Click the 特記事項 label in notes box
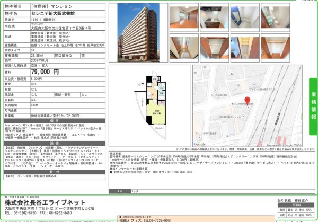Viewport: 318px width, 222px height. tap(116, 154)
